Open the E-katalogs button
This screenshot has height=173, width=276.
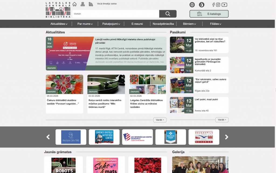[209, 14]
